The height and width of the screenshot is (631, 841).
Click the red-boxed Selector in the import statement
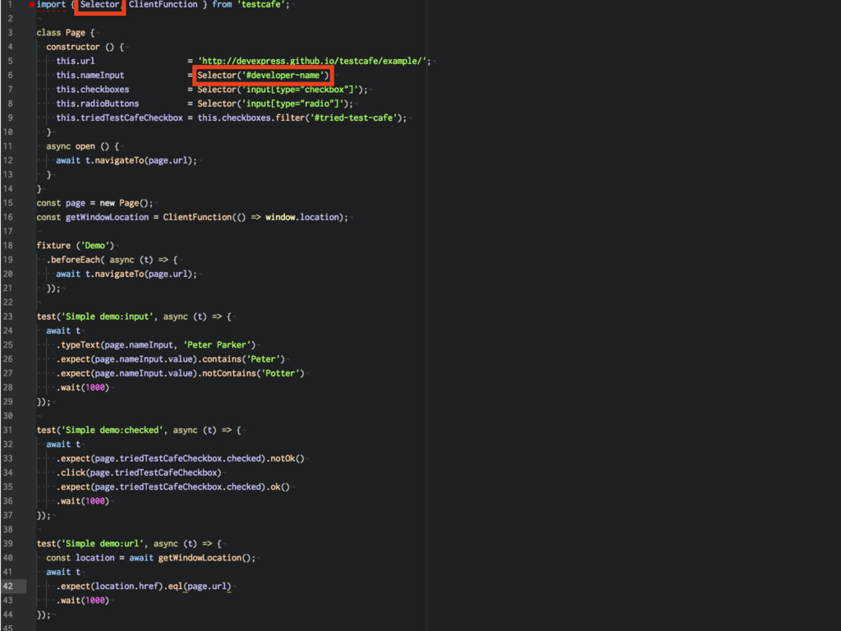coord(99,5)
